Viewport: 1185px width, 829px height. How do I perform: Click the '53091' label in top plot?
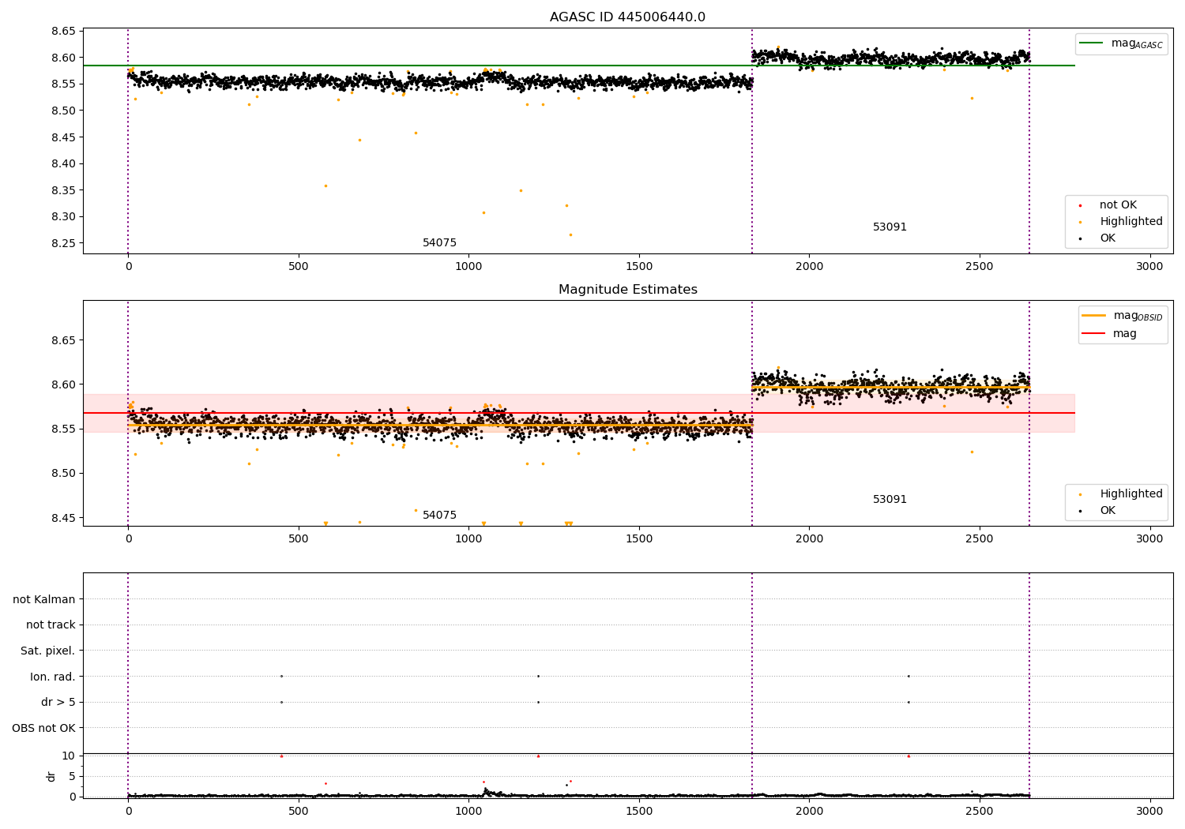[890, 227]
